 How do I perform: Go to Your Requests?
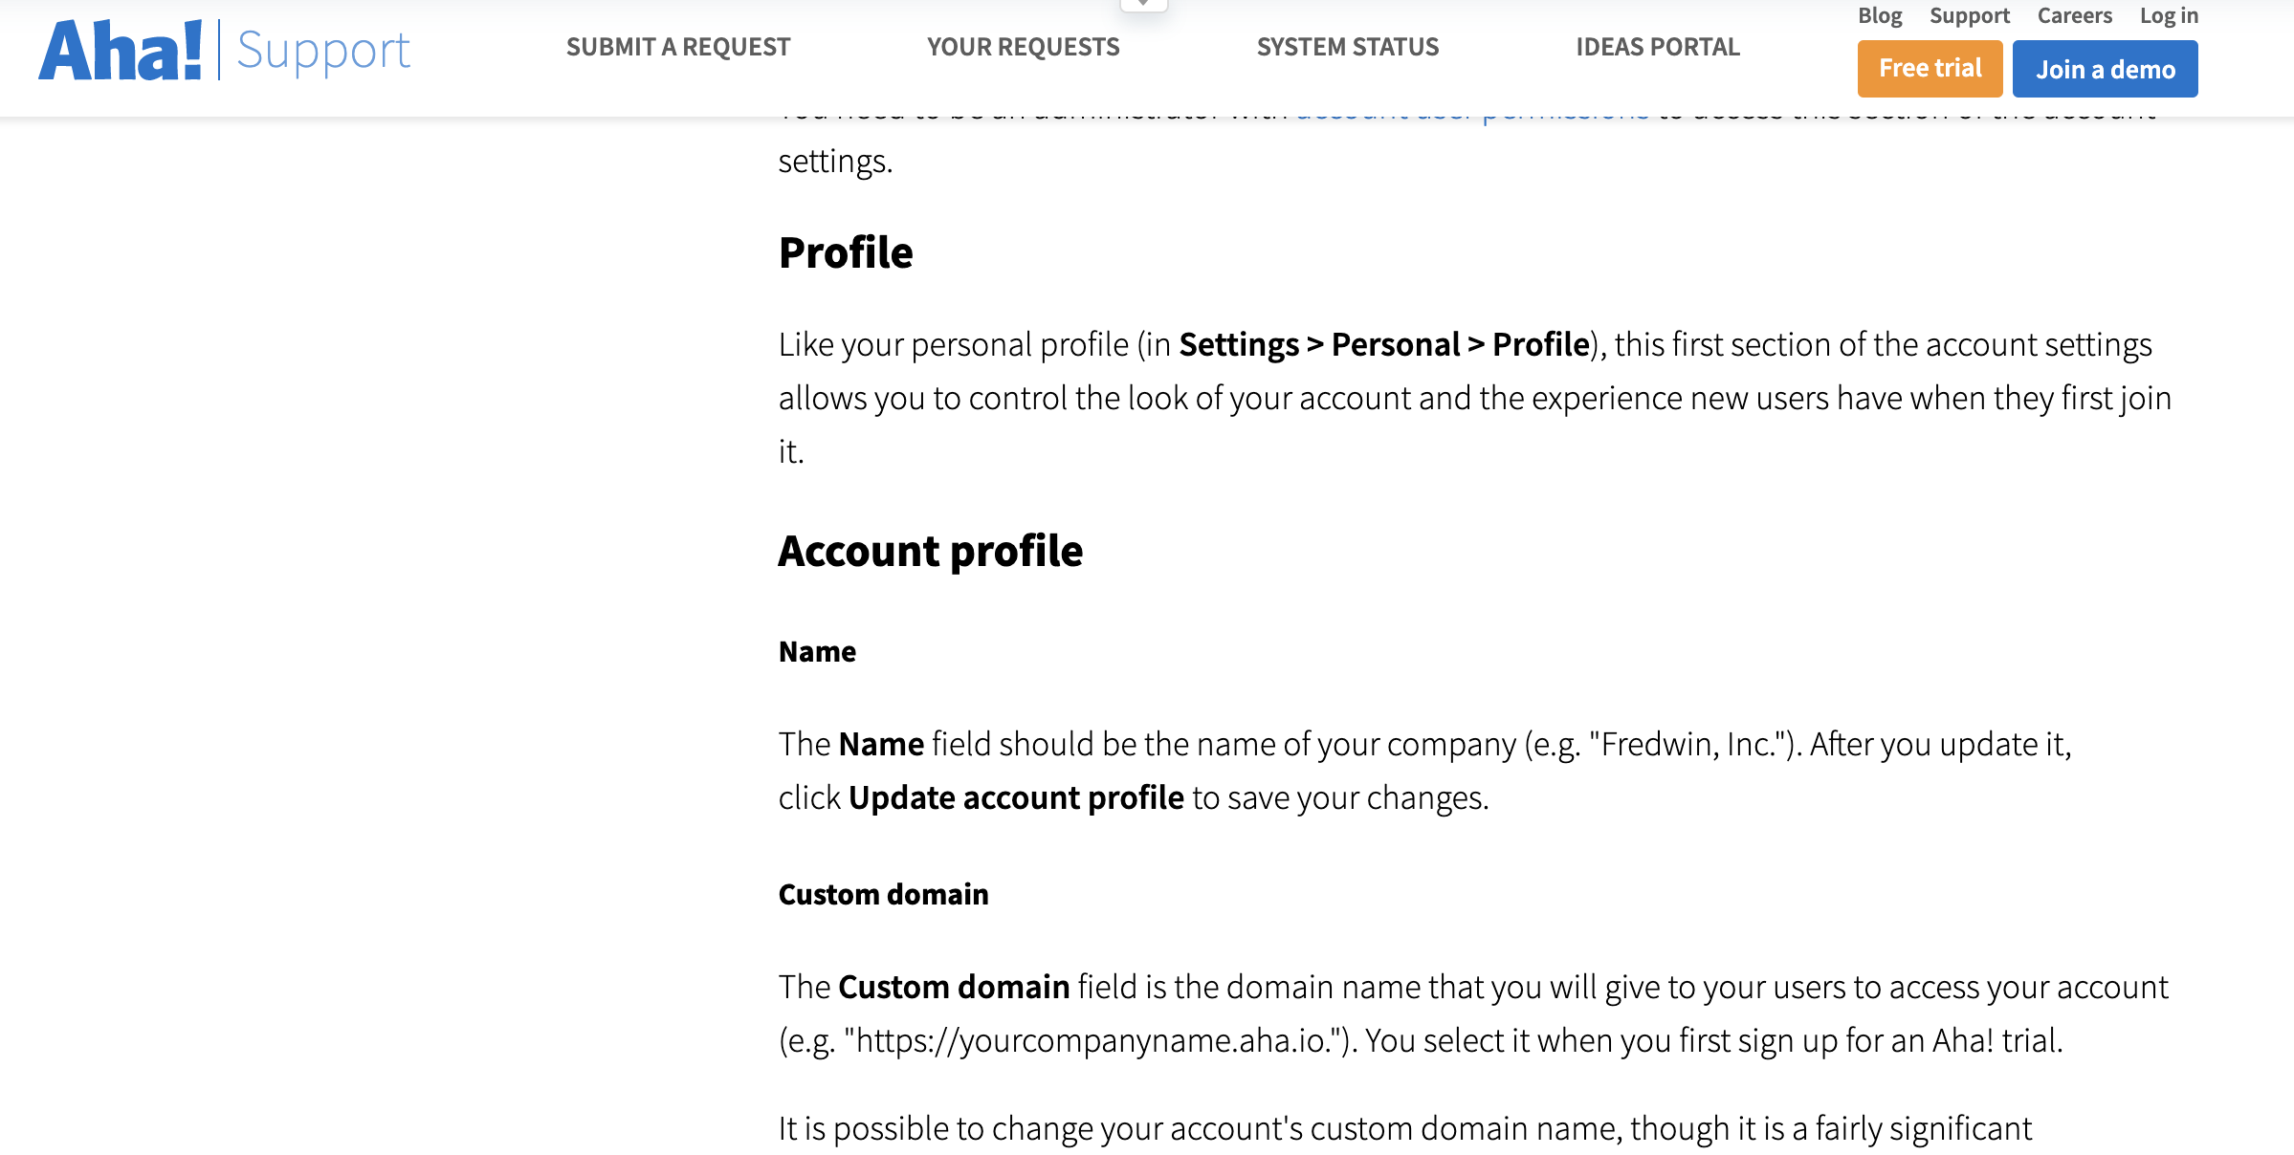1023,47
